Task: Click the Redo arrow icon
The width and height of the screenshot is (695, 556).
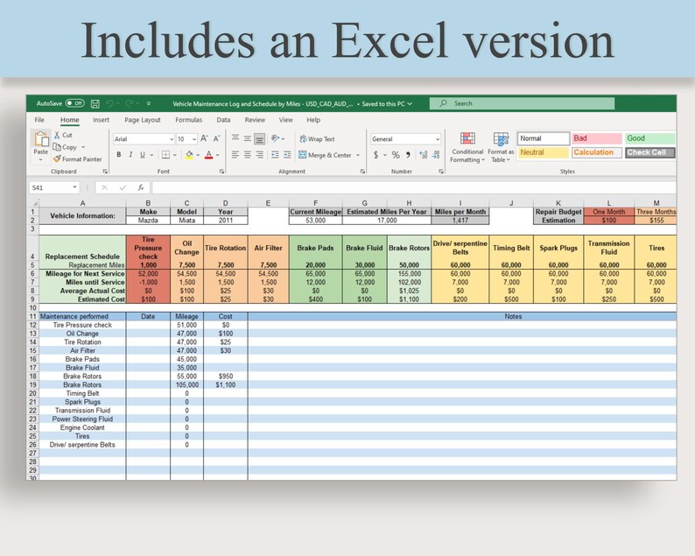Action: (x=129, y=103)
